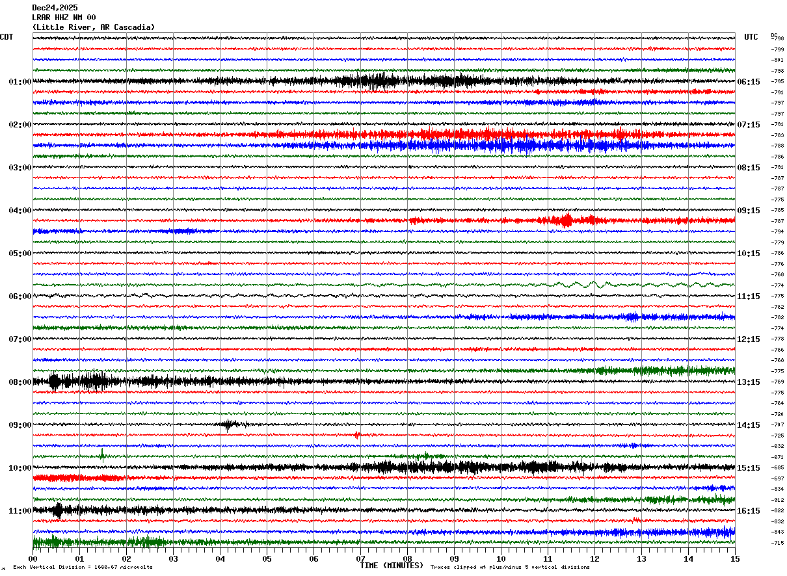Click the 06:15 UTC row label
This screenshot has height=576, width=787.
point(749,82)
